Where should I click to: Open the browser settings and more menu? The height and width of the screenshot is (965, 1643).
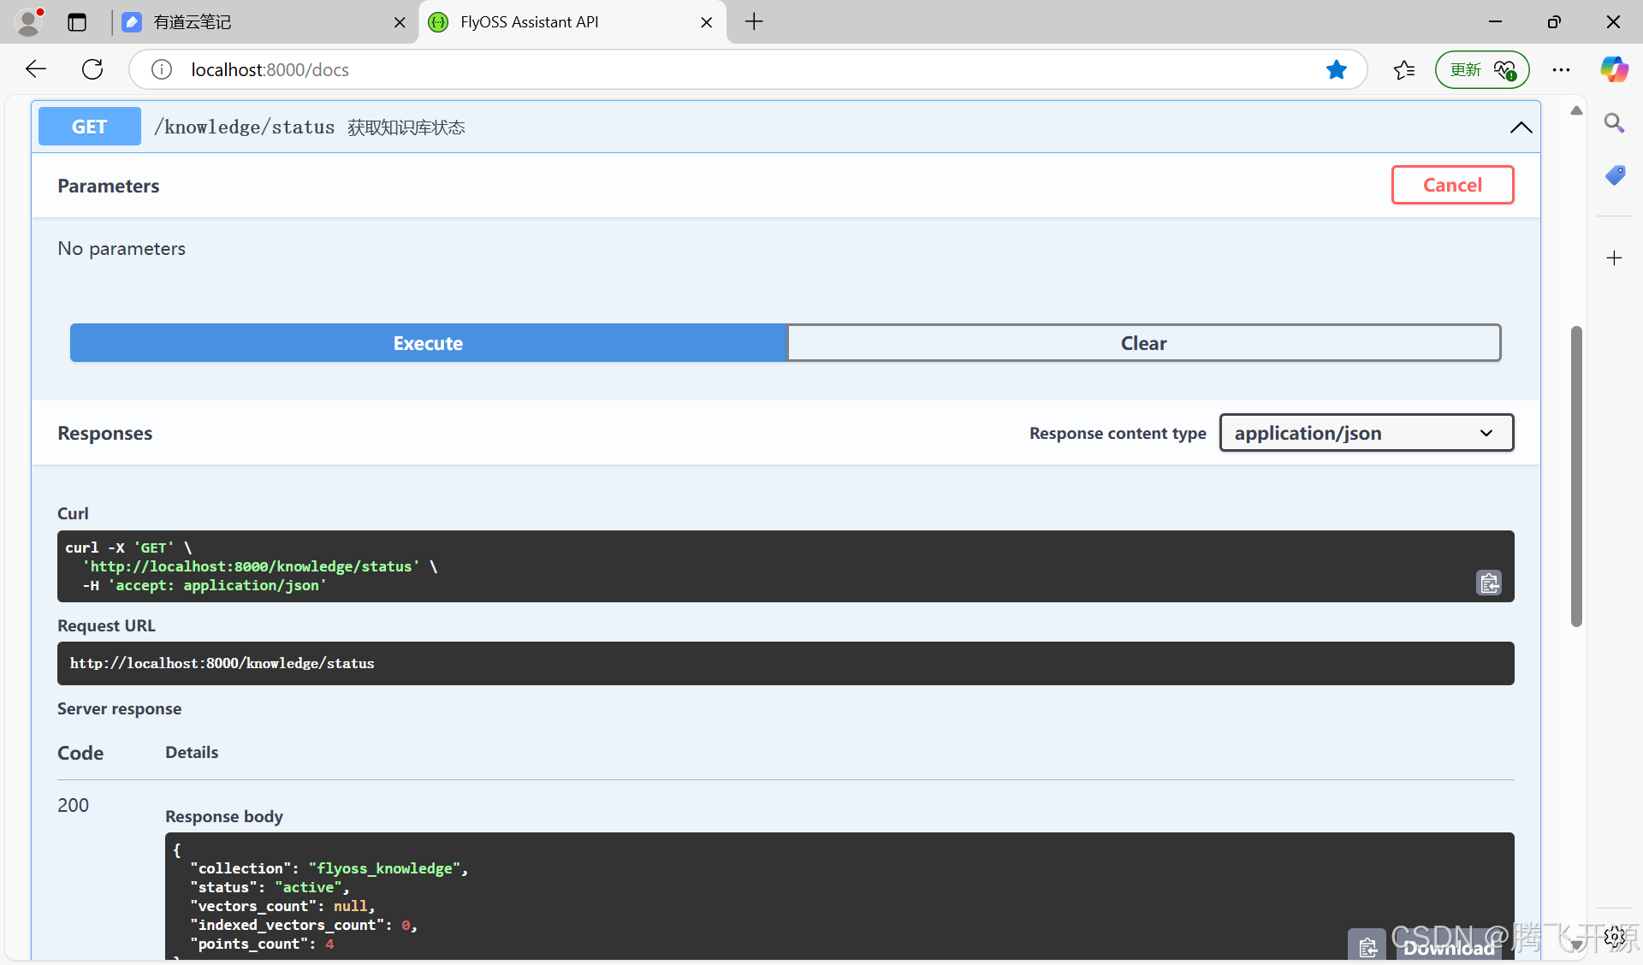click(x=1561, y=69)
